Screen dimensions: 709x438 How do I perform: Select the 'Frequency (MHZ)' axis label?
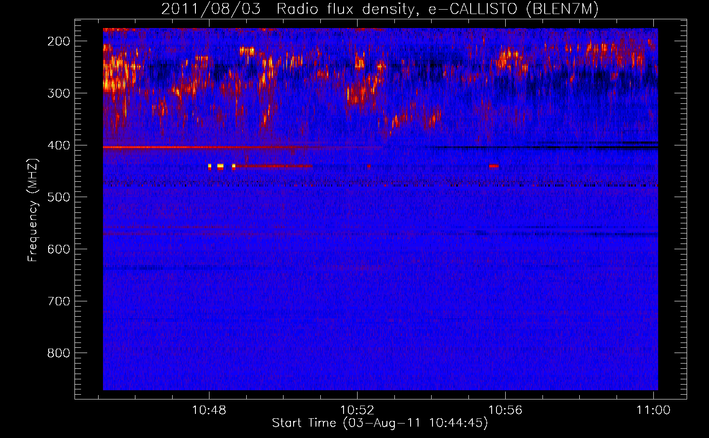[33, 210]
